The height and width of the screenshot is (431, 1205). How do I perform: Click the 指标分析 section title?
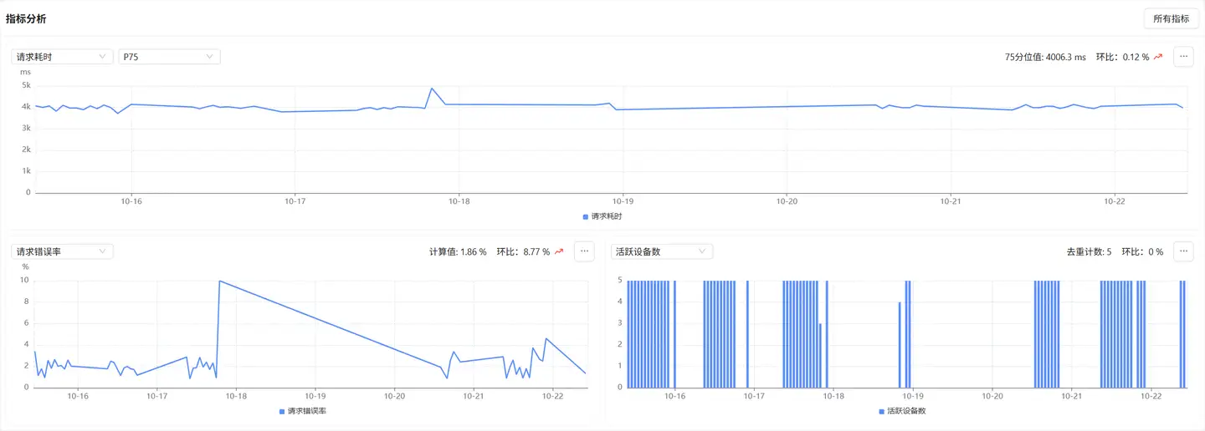(26, 18)
